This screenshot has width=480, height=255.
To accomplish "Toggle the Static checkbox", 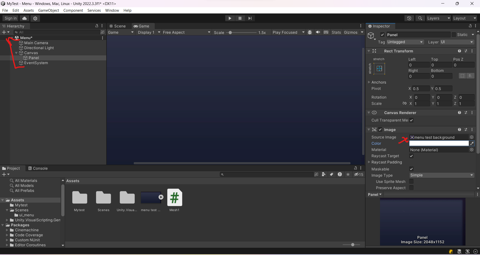I will pos(454,35).
